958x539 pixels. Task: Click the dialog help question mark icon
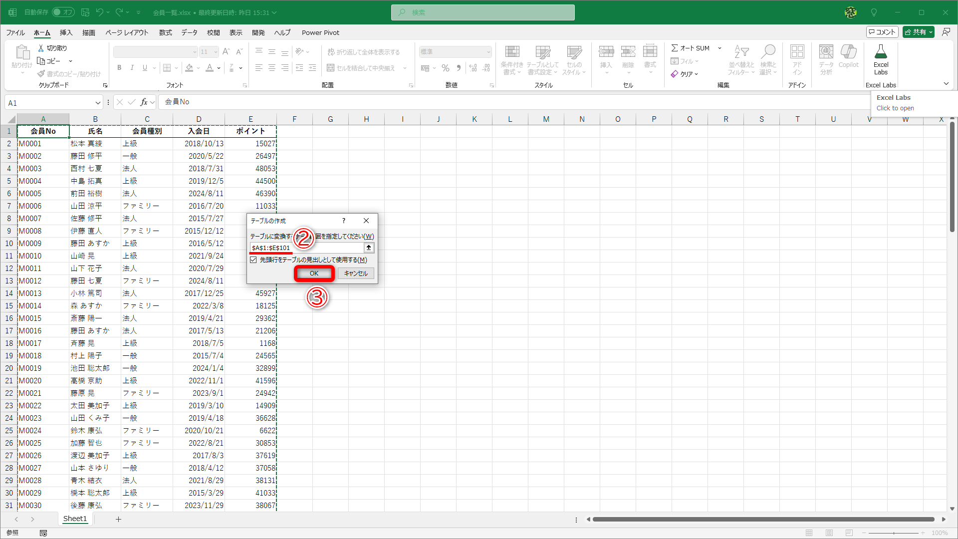343,221
